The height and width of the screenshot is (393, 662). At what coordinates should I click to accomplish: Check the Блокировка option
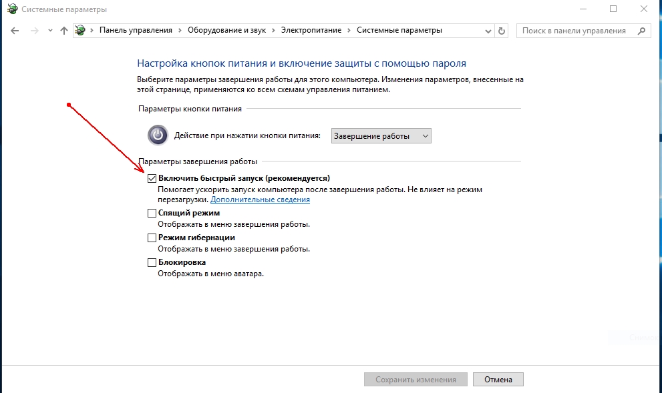(152, 263)
